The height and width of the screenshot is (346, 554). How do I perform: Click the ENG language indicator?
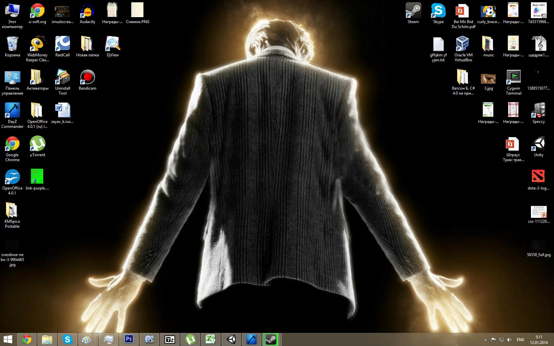pyautogui.click(x=520, y=339)
